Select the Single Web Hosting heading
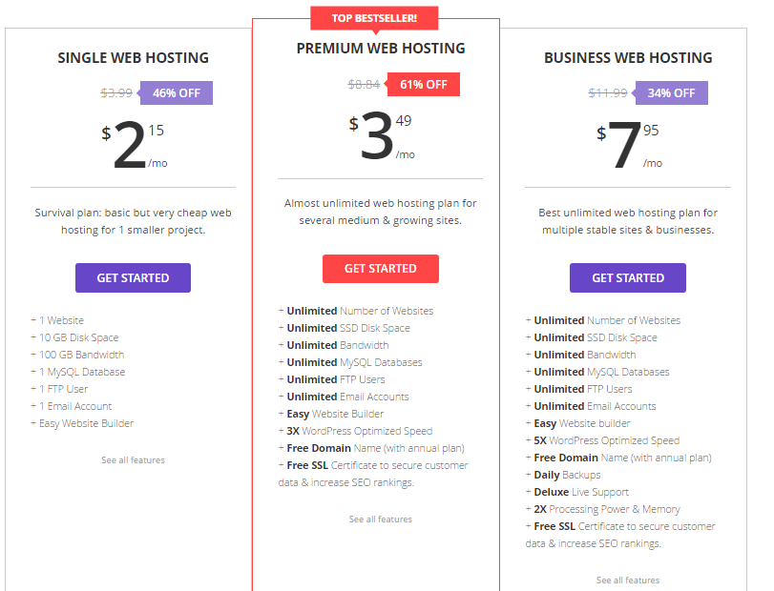This screenshot has height=591, width=774. [x=133, y=58]
